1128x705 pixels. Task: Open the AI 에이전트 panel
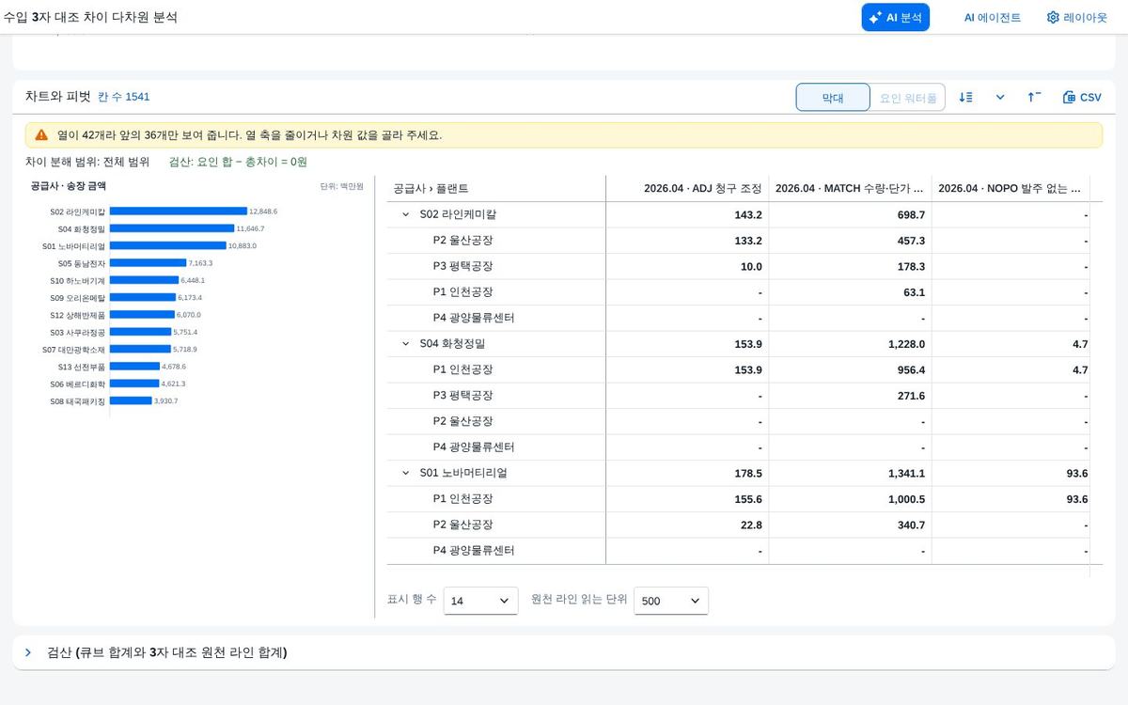tap(992, 17)
